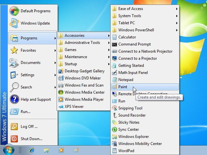Expand the Ease of Access submenu arrow
This screenshot has height=155, width=207.
point(177,9)
